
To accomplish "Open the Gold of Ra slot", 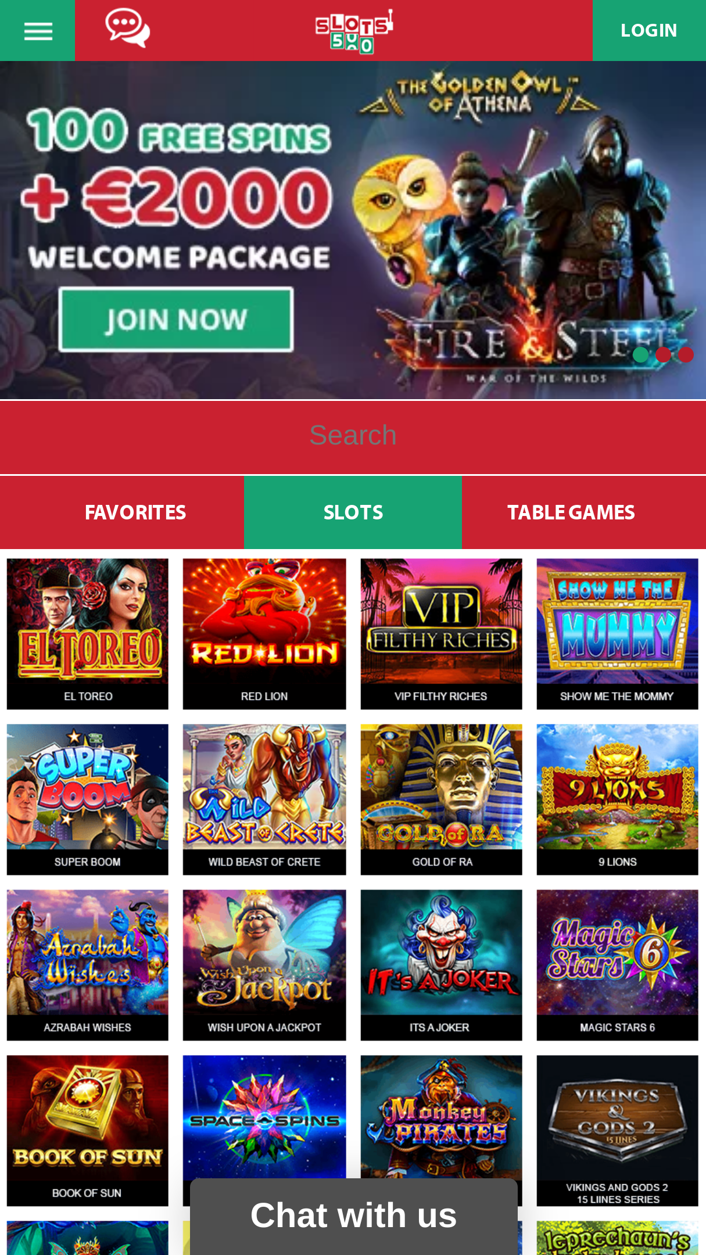I will pyautogui.click(x=441, y=799).
